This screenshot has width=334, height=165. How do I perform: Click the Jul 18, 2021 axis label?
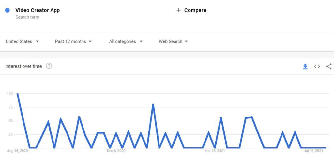pos(313,151)
